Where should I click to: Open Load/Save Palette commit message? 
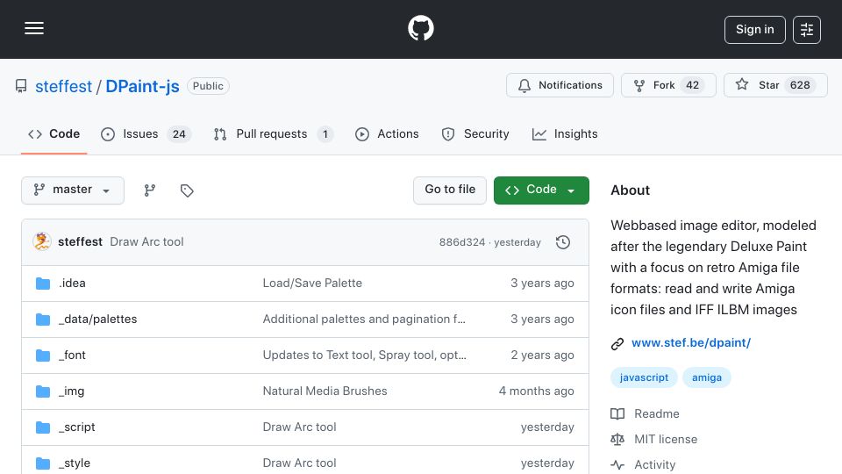(x=312, y=284)
